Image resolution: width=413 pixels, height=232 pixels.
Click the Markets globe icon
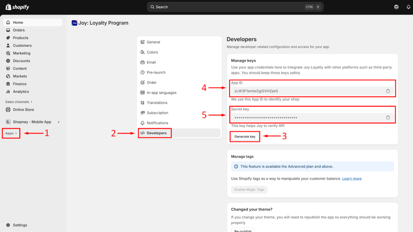point(8,76)
